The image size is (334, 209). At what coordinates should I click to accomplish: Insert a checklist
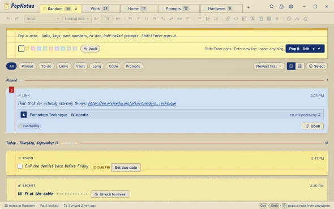click(x=216, y=19)
